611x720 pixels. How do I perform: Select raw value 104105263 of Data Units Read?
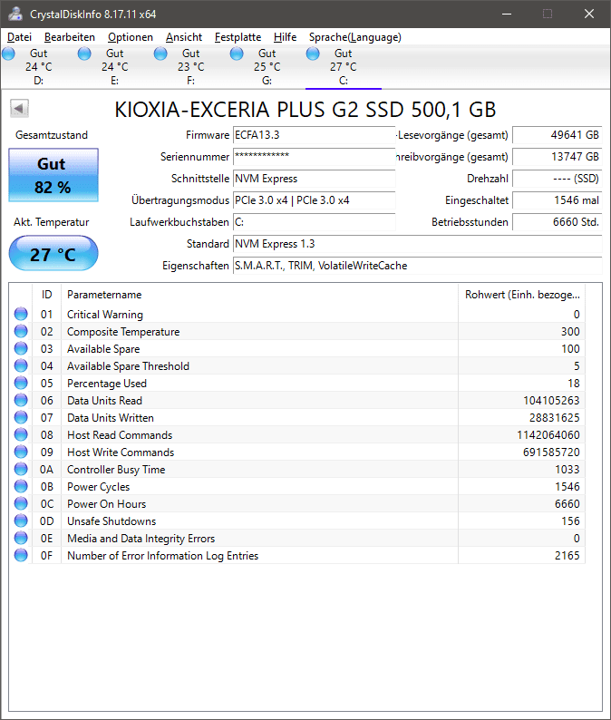click(x=551, y=401)
